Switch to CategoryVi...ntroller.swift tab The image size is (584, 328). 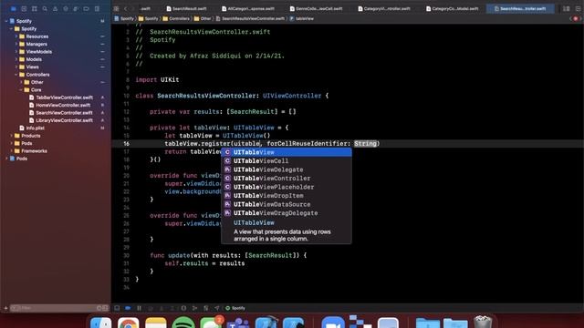[x=384, y=8]
